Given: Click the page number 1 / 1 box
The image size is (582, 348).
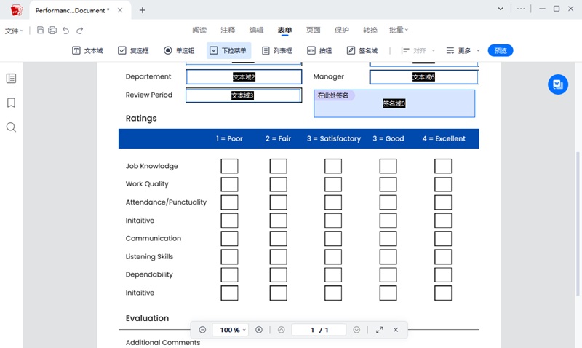Looking at the screenshot, I should pos(319,330).
